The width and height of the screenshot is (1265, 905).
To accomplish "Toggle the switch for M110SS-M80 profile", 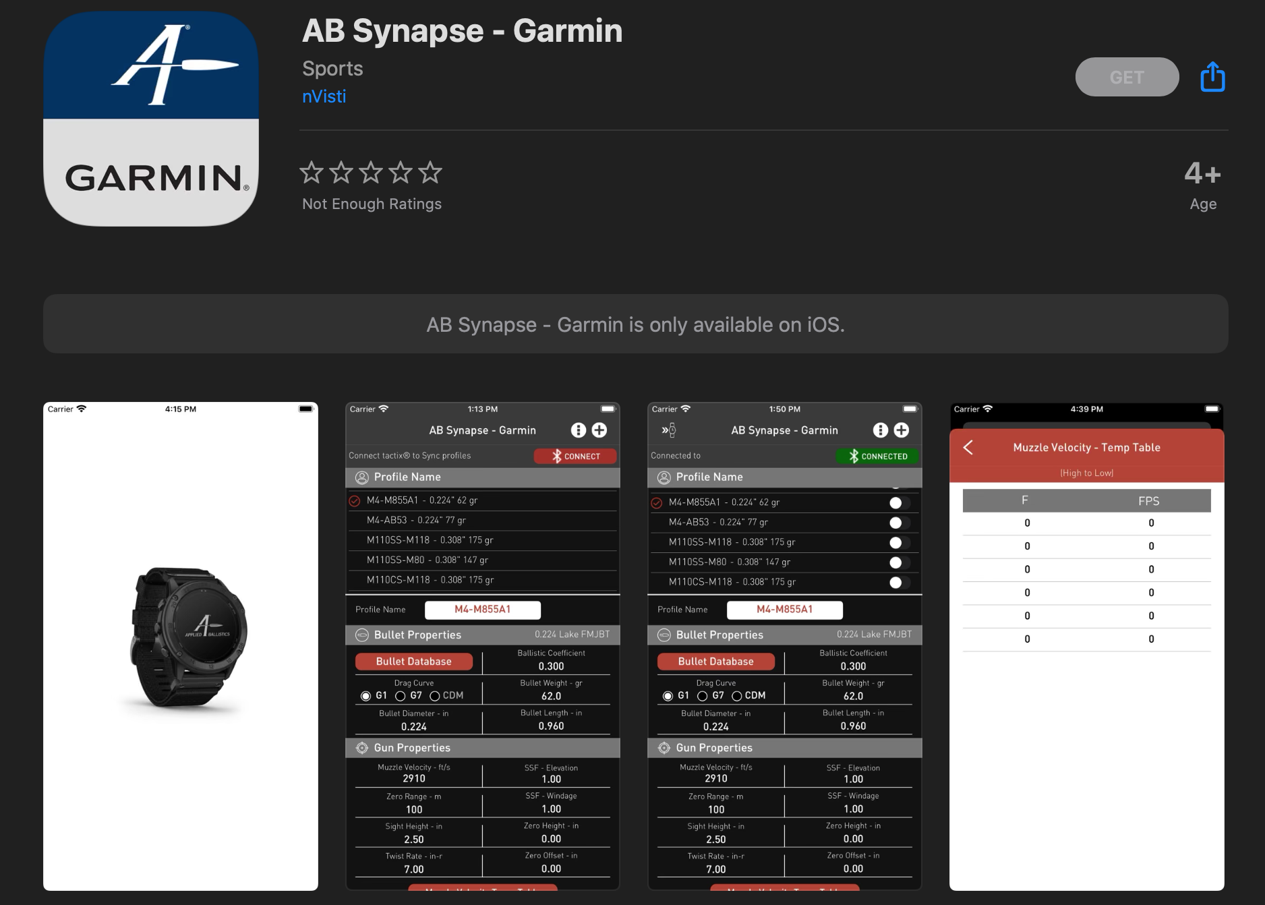I will (x=900, y=562).
